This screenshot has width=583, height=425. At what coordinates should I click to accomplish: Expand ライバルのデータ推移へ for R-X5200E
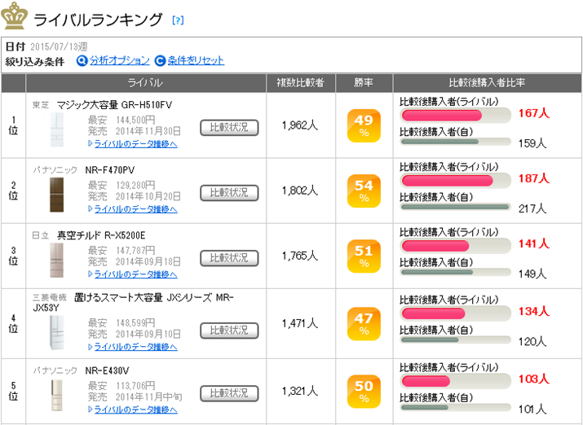135,274
